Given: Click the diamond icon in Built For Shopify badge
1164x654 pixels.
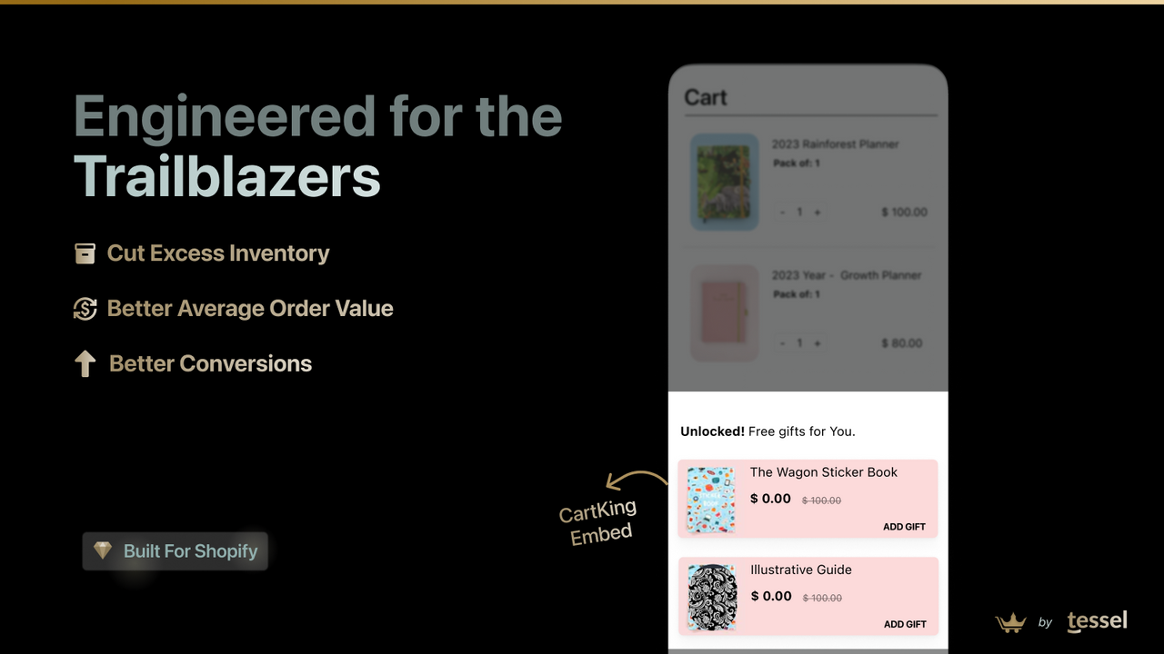Looking at the screenshot, I should click(x=103, y=550).
